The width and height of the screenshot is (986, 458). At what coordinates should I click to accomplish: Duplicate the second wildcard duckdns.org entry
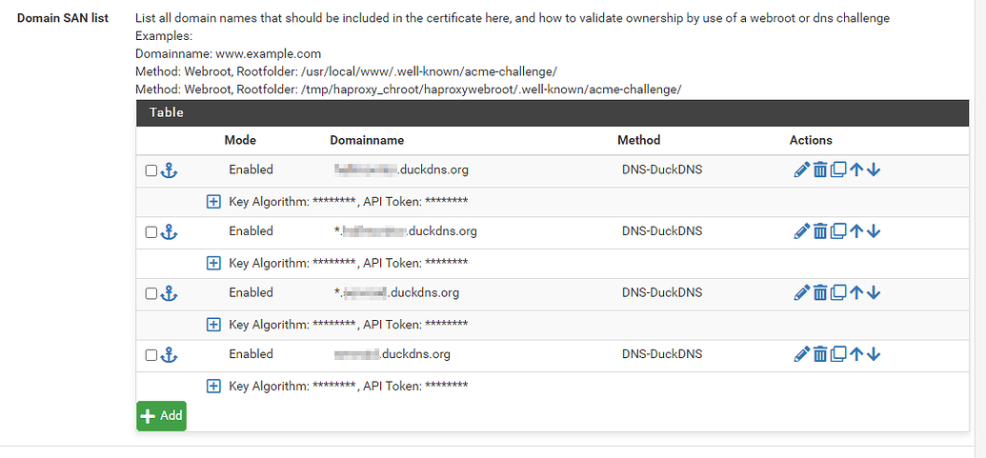(837, 231)
